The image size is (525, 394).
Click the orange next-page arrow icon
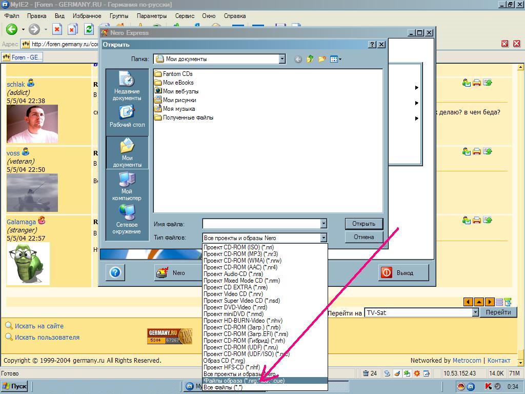coord(490,302)
